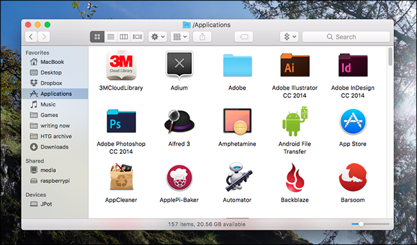Open the 3MCloudLibrary app icon
Image resolution: width=417 pixels, height=245 pixels.
click(121, 65)
